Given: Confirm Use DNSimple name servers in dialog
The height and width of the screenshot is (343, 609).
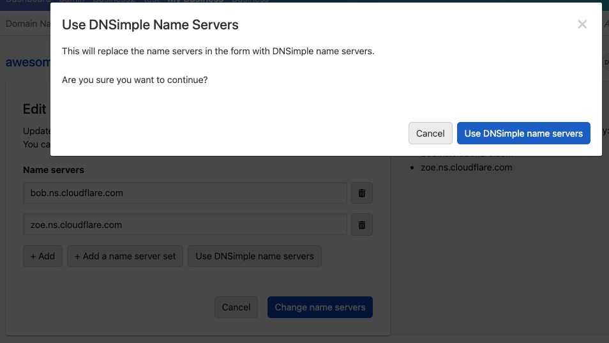Looking at the screenshot, I should coord(523,133).
